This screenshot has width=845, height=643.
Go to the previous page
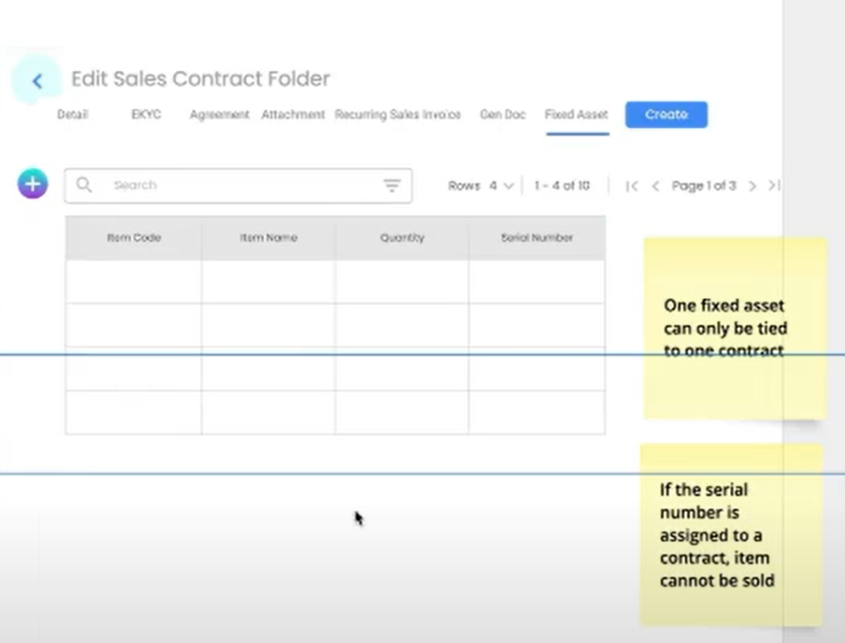[656, 186]
